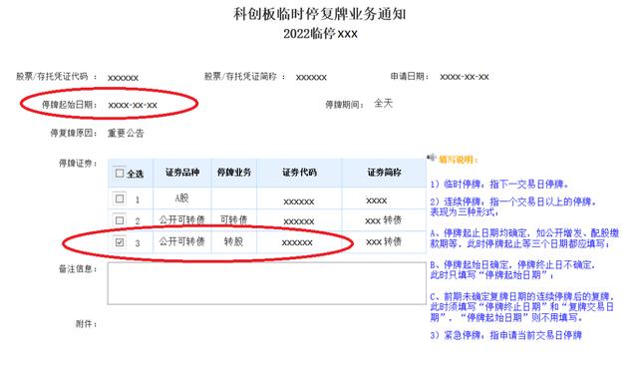638x389 pixels.
Task: Click the 全天 停牌期间 value
Action: 383,104
